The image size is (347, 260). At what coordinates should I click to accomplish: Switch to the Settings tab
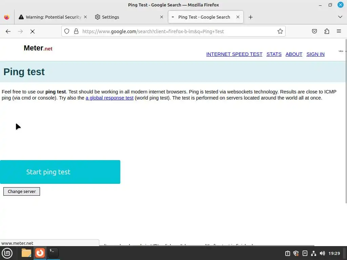(x=129, y=17)
